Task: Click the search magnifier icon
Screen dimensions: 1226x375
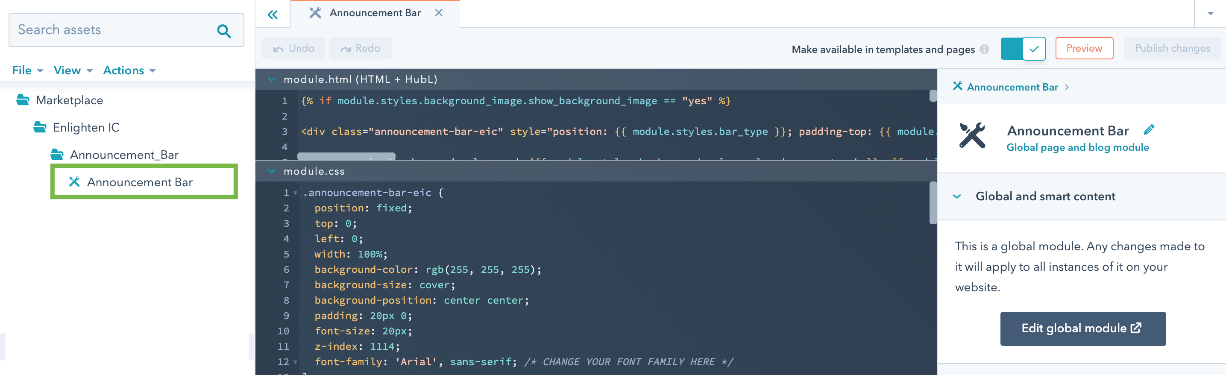Action: (224, 31)
